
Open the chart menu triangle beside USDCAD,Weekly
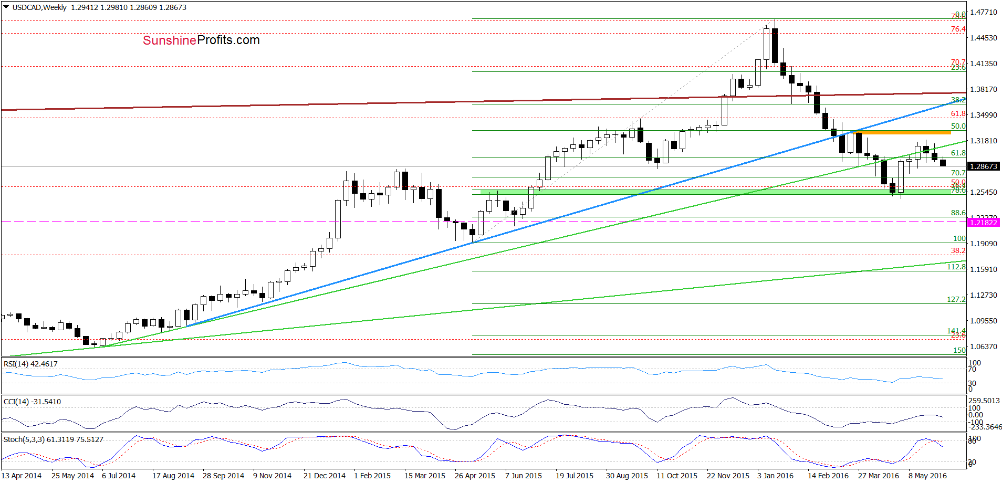point(6,7)
